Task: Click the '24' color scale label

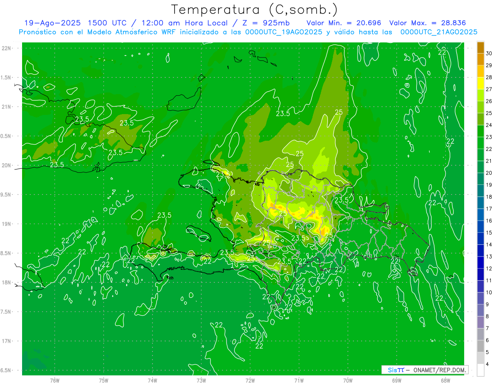Action: click(x=489, y=125)
